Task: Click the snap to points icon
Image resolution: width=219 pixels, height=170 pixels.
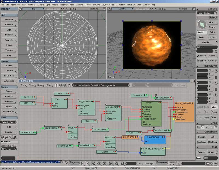Action: [x=203, y=127]
